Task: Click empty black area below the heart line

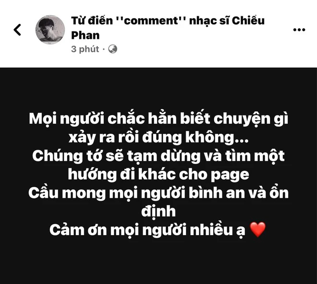Action: tap(158, 262)
